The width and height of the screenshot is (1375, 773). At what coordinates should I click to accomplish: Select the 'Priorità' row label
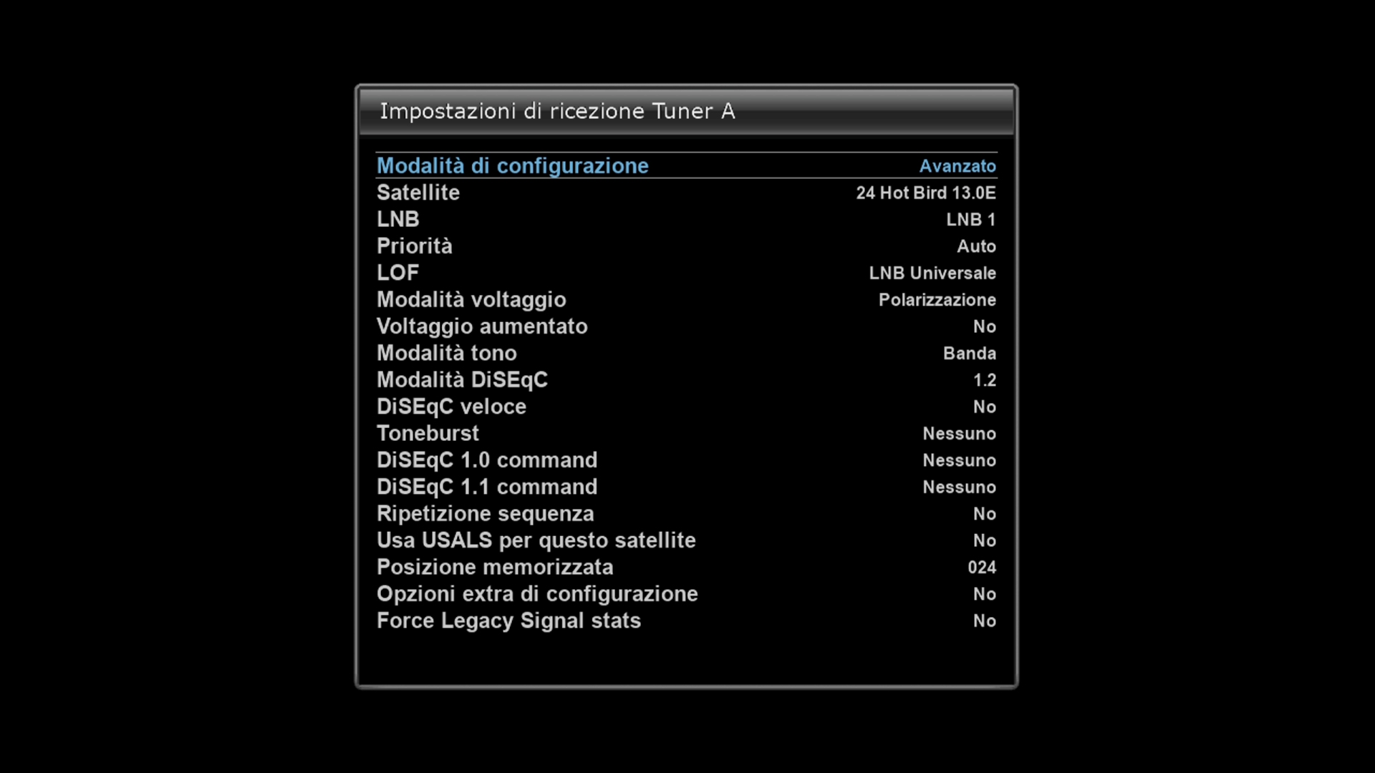coord(415,246)
